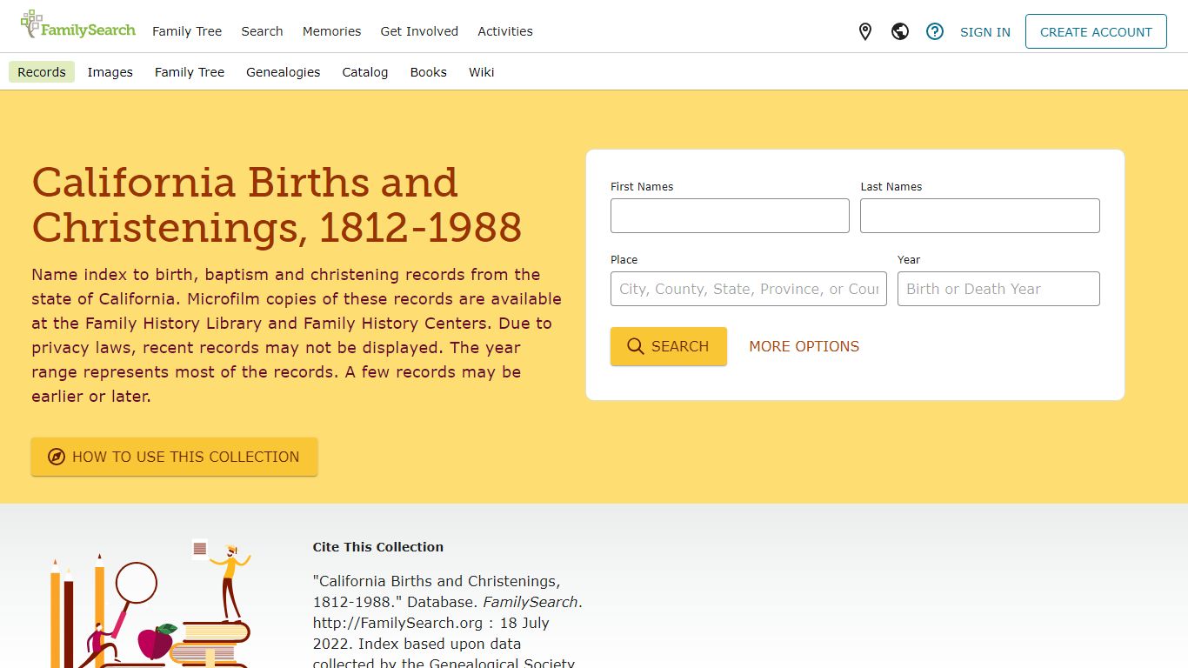Image resolution: width=1188 pixels, height=668 pixels.
Task: Open the Get Involved menu
Action: (419, 31)
